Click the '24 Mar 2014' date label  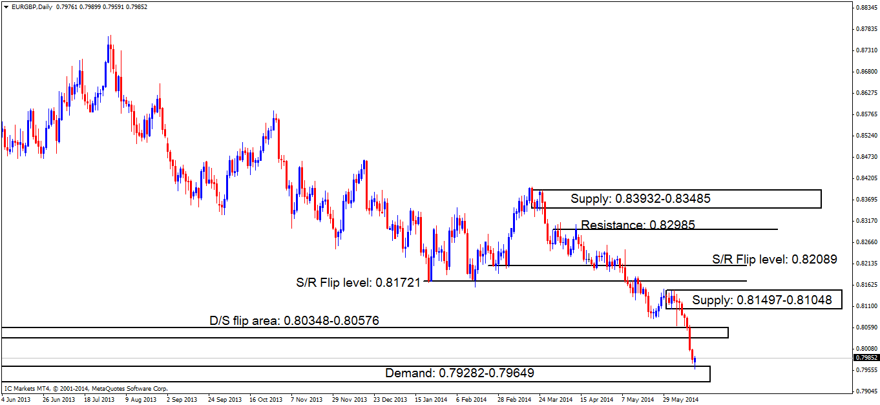pyautogui.click(x=556, y=399)
